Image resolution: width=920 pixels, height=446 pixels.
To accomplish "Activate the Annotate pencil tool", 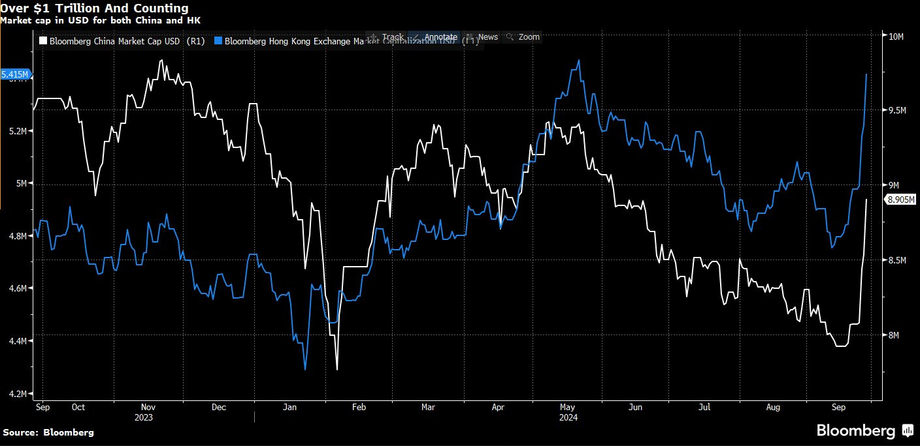I will [x=435, y=37].
